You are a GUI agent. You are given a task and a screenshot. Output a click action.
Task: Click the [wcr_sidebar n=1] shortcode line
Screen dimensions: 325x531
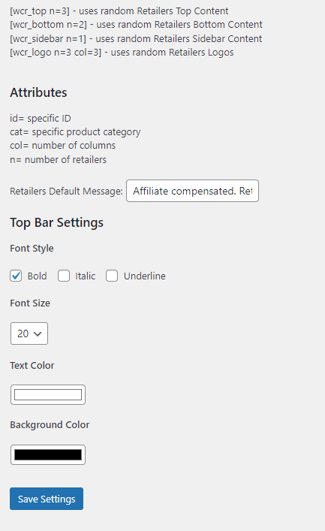136,39
